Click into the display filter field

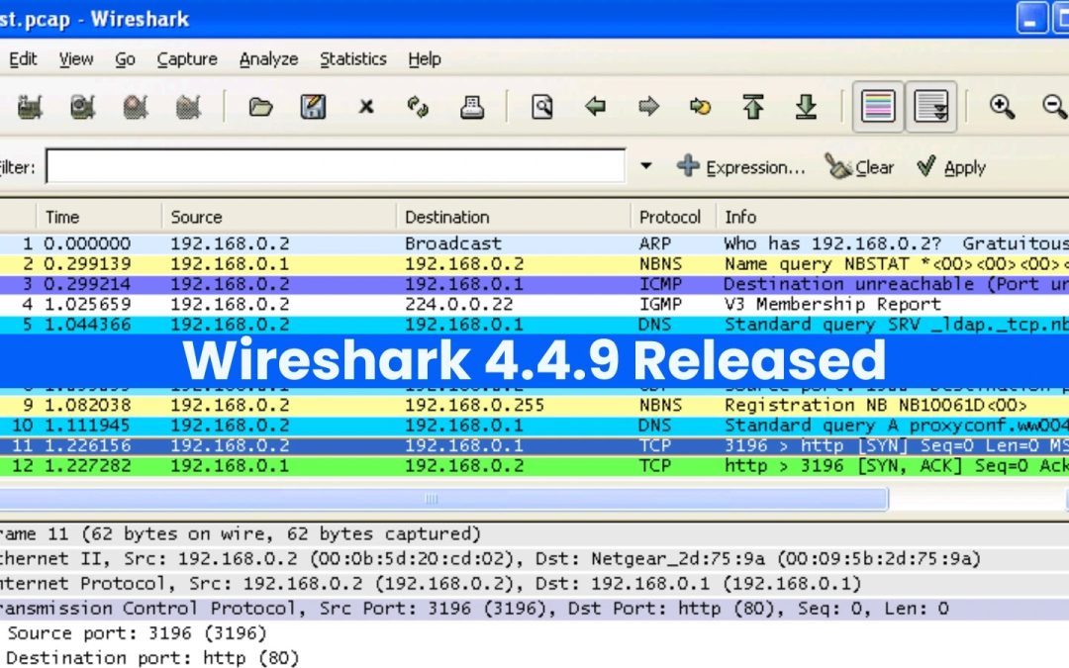[336, 166]
